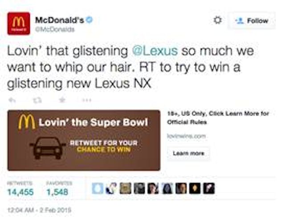Click the last retweeter avatar in row
This screenshot has height=220, width=285.
(x=209, y=188)
